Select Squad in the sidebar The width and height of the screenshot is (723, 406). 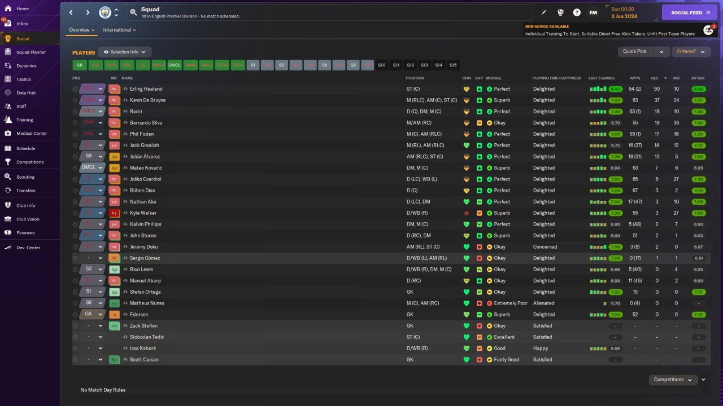30,38
